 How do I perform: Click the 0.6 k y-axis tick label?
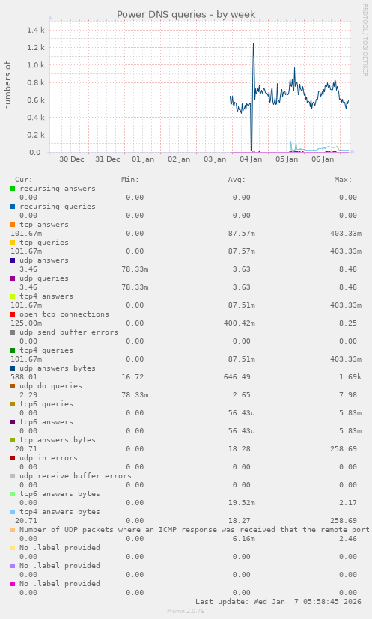35,100
